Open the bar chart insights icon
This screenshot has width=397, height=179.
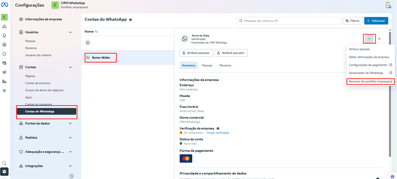[x=4, y=81]
